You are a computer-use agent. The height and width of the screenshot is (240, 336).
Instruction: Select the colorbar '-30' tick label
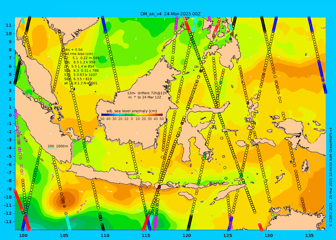(x=114, y=119)
